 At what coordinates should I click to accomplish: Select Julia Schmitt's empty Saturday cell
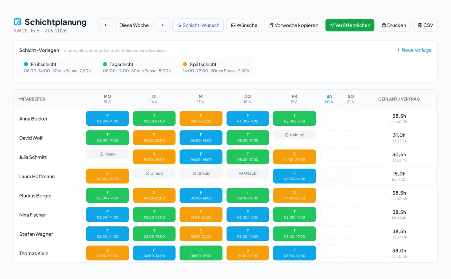[329, 156]
